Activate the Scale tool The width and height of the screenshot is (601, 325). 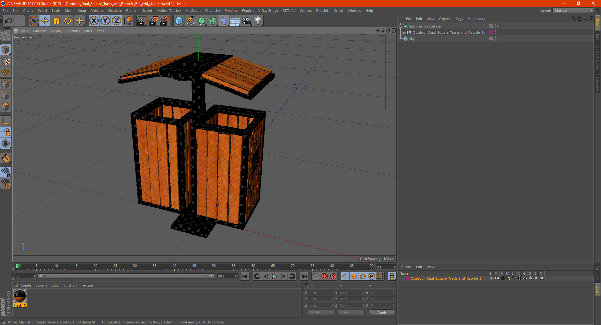coord(56,21)
